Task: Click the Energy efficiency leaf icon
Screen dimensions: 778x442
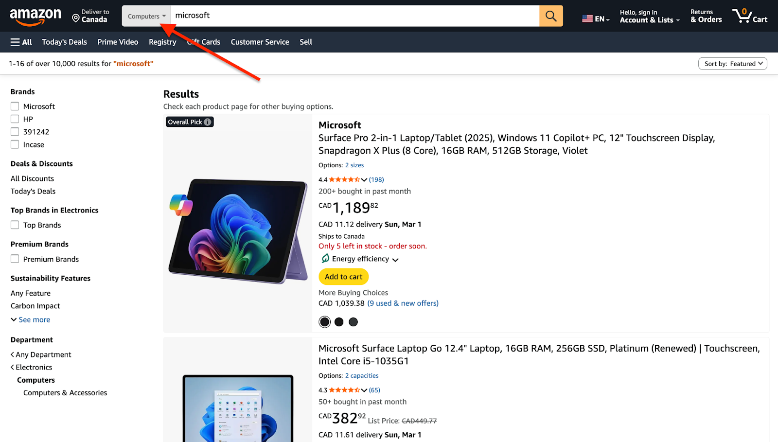Action: (325, 258)
